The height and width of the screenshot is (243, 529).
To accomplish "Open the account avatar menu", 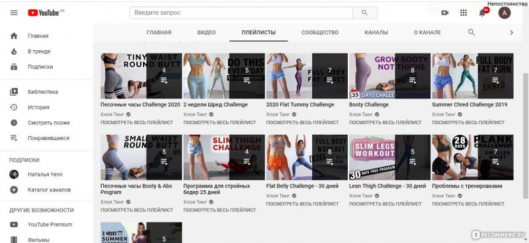I will point(505,13).
